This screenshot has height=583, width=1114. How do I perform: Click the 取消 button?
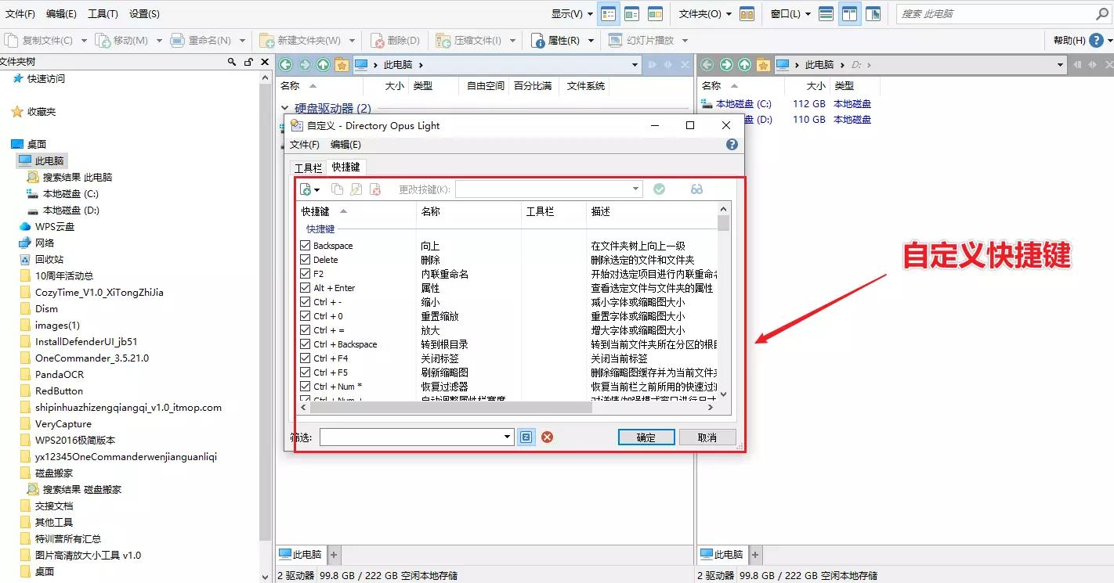click(707, 437)
